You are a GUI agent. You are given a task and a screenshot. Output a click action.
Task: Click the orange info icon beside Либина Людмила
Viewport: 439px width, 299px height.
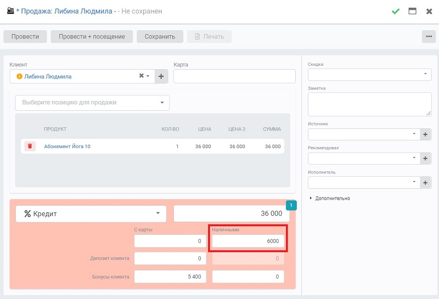pyautogui.click(x=19, y=76)
